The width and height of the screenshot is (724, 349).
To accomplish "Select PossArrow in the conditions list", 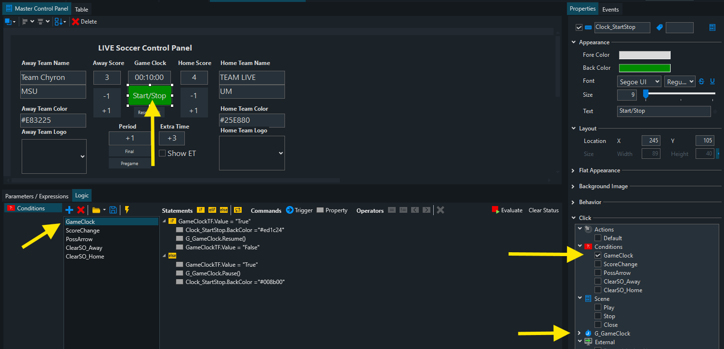I will (79, 239).
